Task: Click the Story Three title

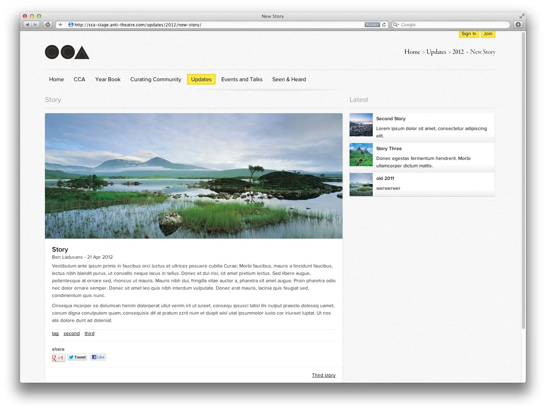Action: 389,149
